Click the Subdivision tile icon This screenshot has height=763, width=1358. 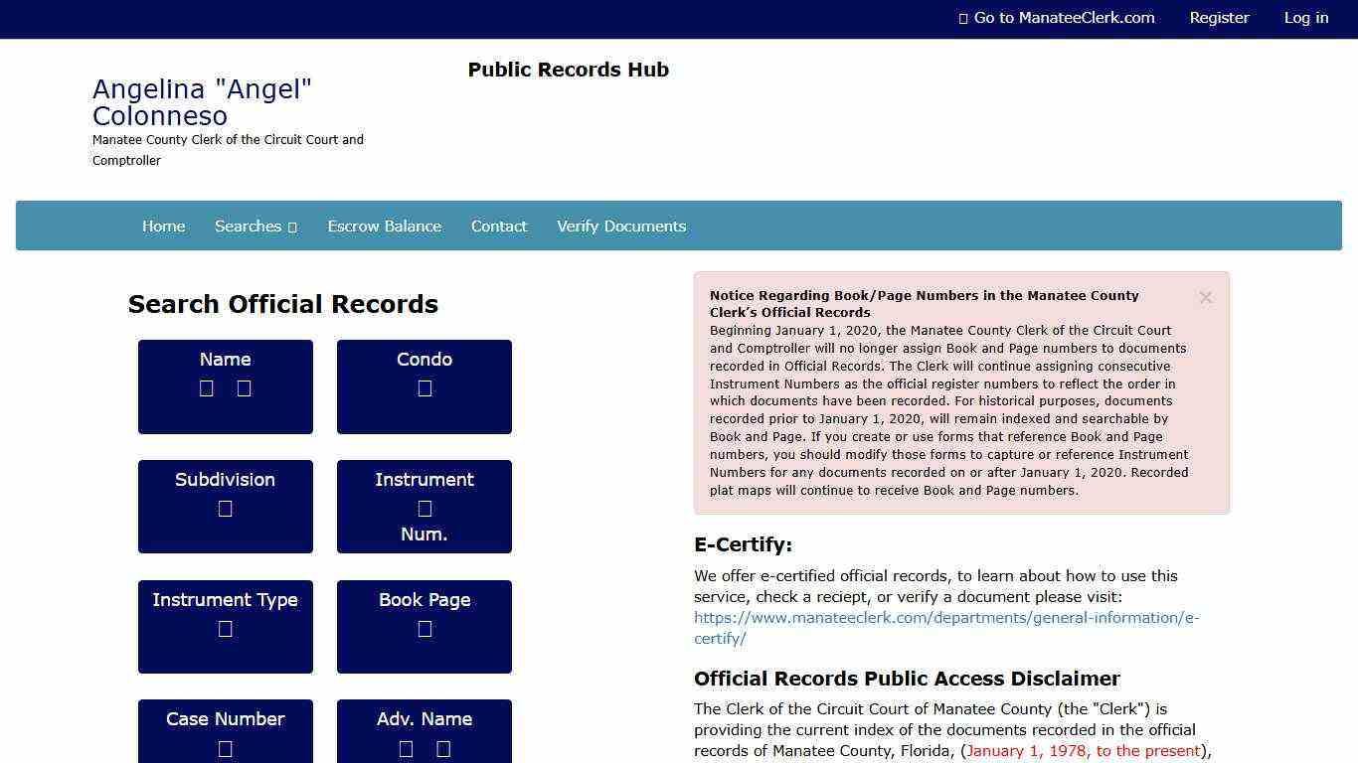point(225,508)
